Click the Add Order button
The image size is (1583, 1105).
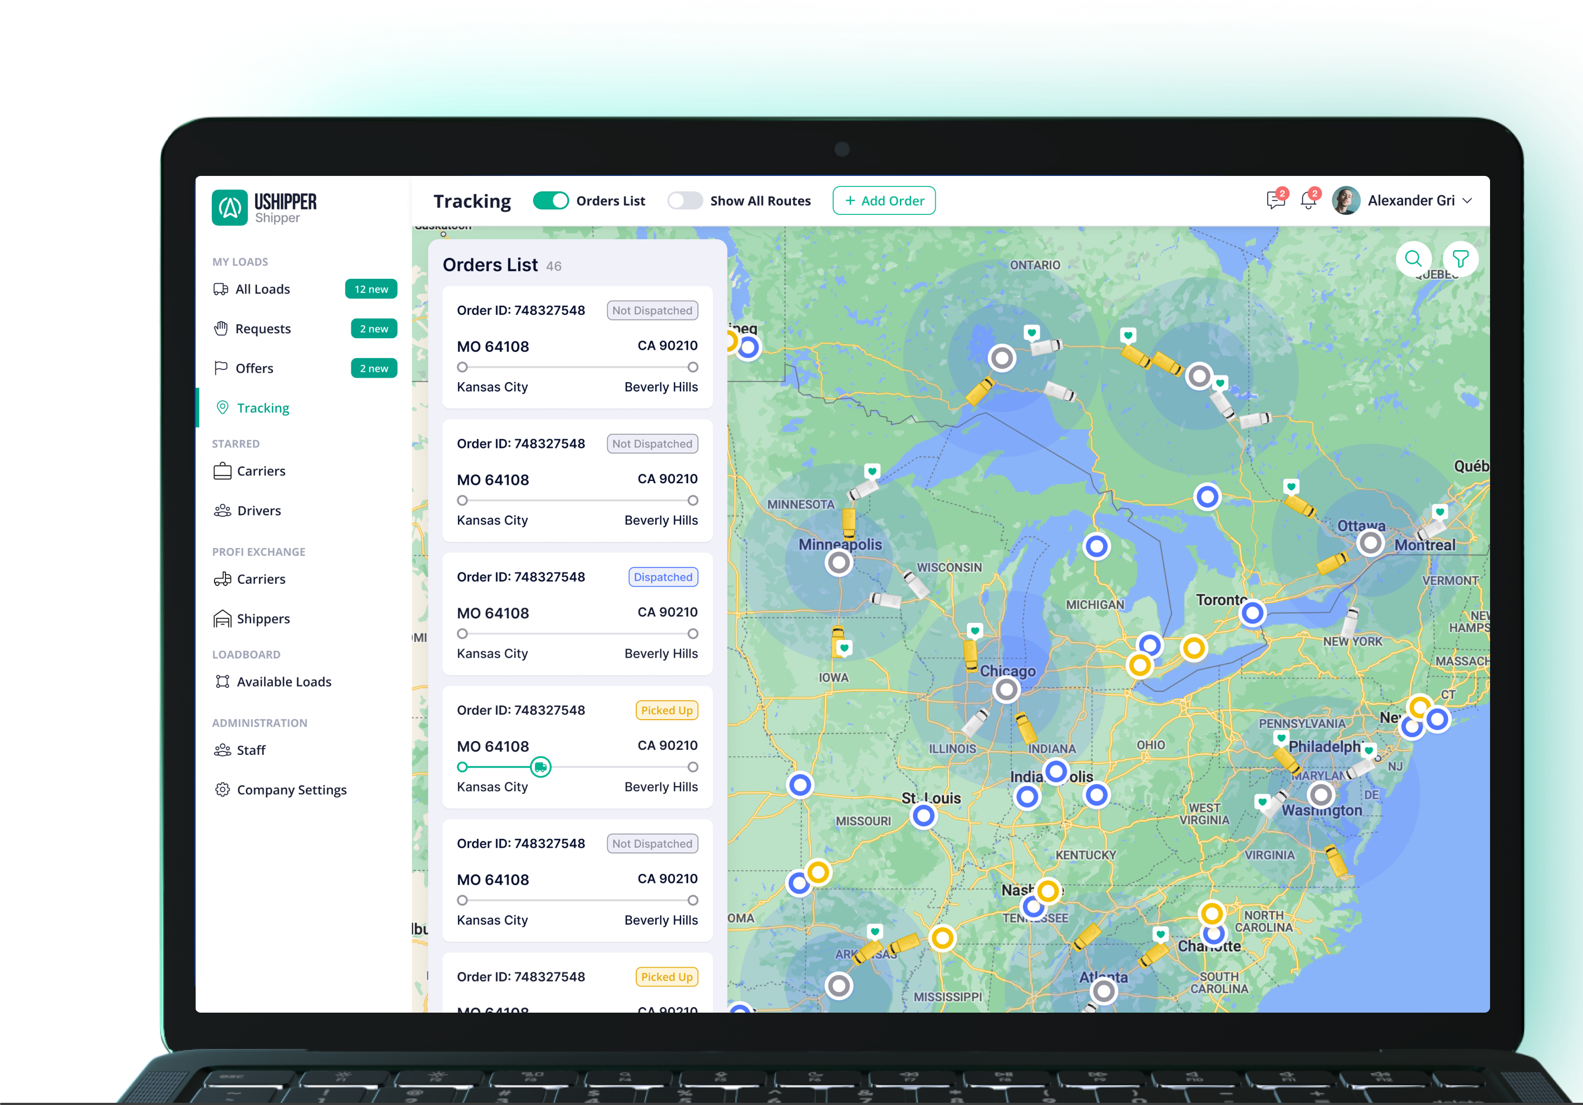tap(883, 201)
